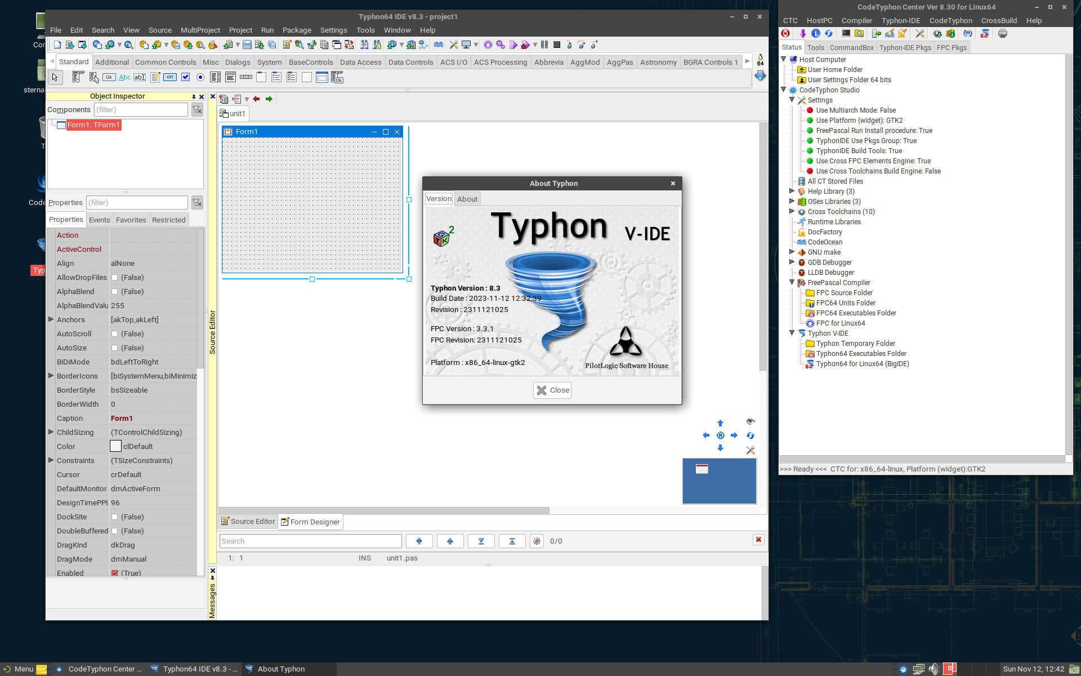This screenshot has width=1081, height=676.
Task: Select the TLabel 'Abc' component icon
Action: 125,77
